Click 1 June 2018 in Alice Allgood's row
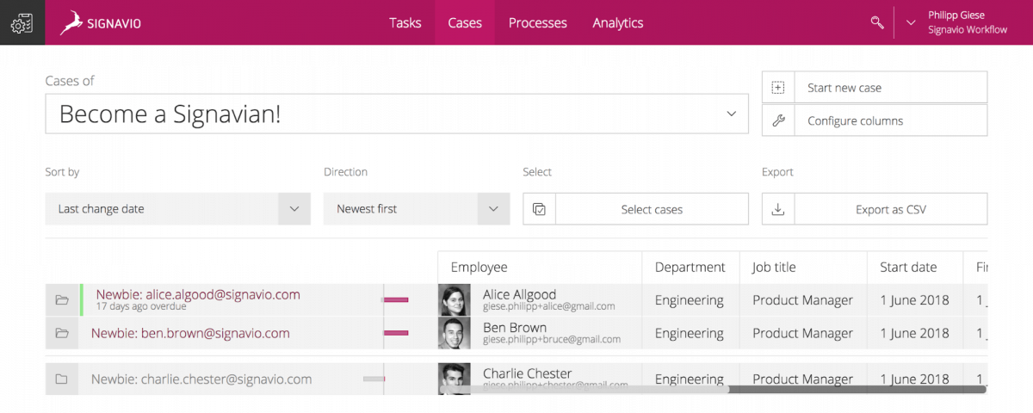The width and height of the screenshot is (1033, 413). click(914, 300)
